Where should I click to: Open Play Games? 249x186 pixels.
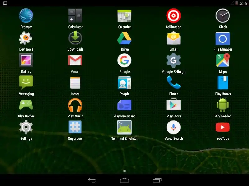tap(26, 105)
